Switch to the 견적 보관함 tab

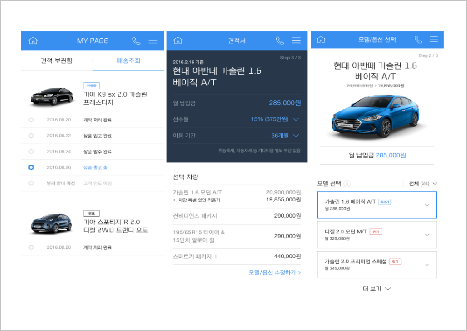tap(56, 61)
